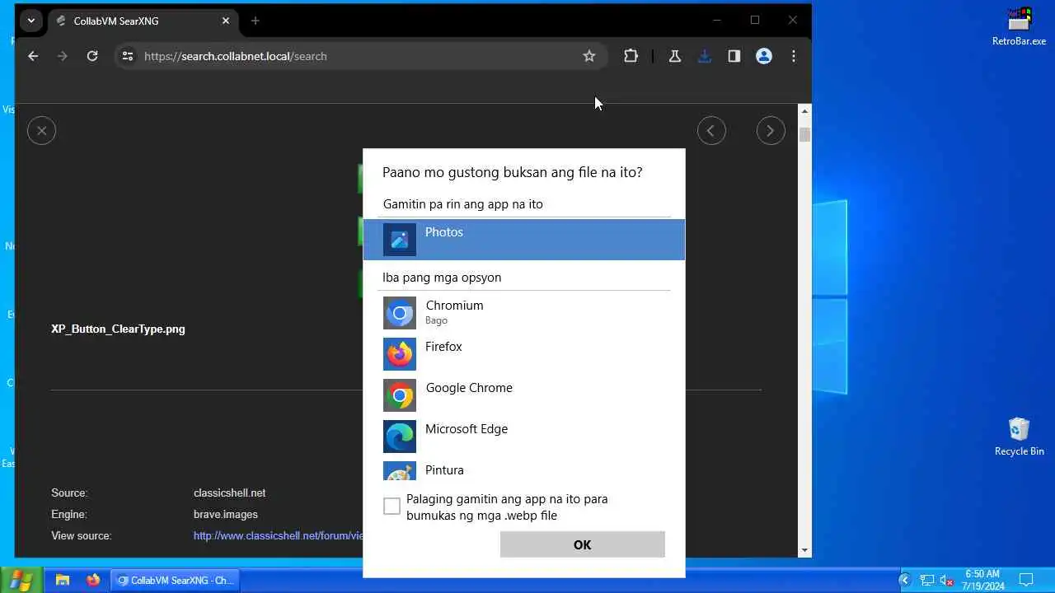Go back with browser back arrow
Viewport: 1055px width, 593px height.
[33, 56]
